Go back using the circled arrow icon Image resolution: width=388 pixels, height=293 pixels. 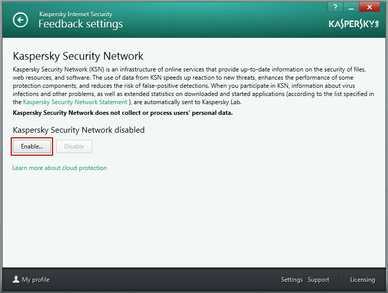coord(20,20)
